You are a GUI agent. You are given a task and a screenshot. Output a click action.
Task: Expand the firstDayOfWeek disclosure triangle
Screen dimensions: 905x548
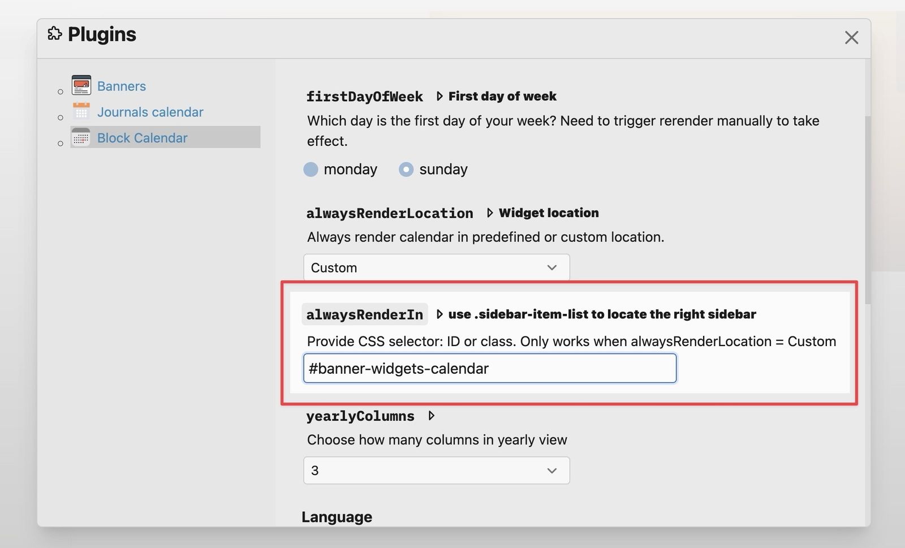(x=440, y=96)
